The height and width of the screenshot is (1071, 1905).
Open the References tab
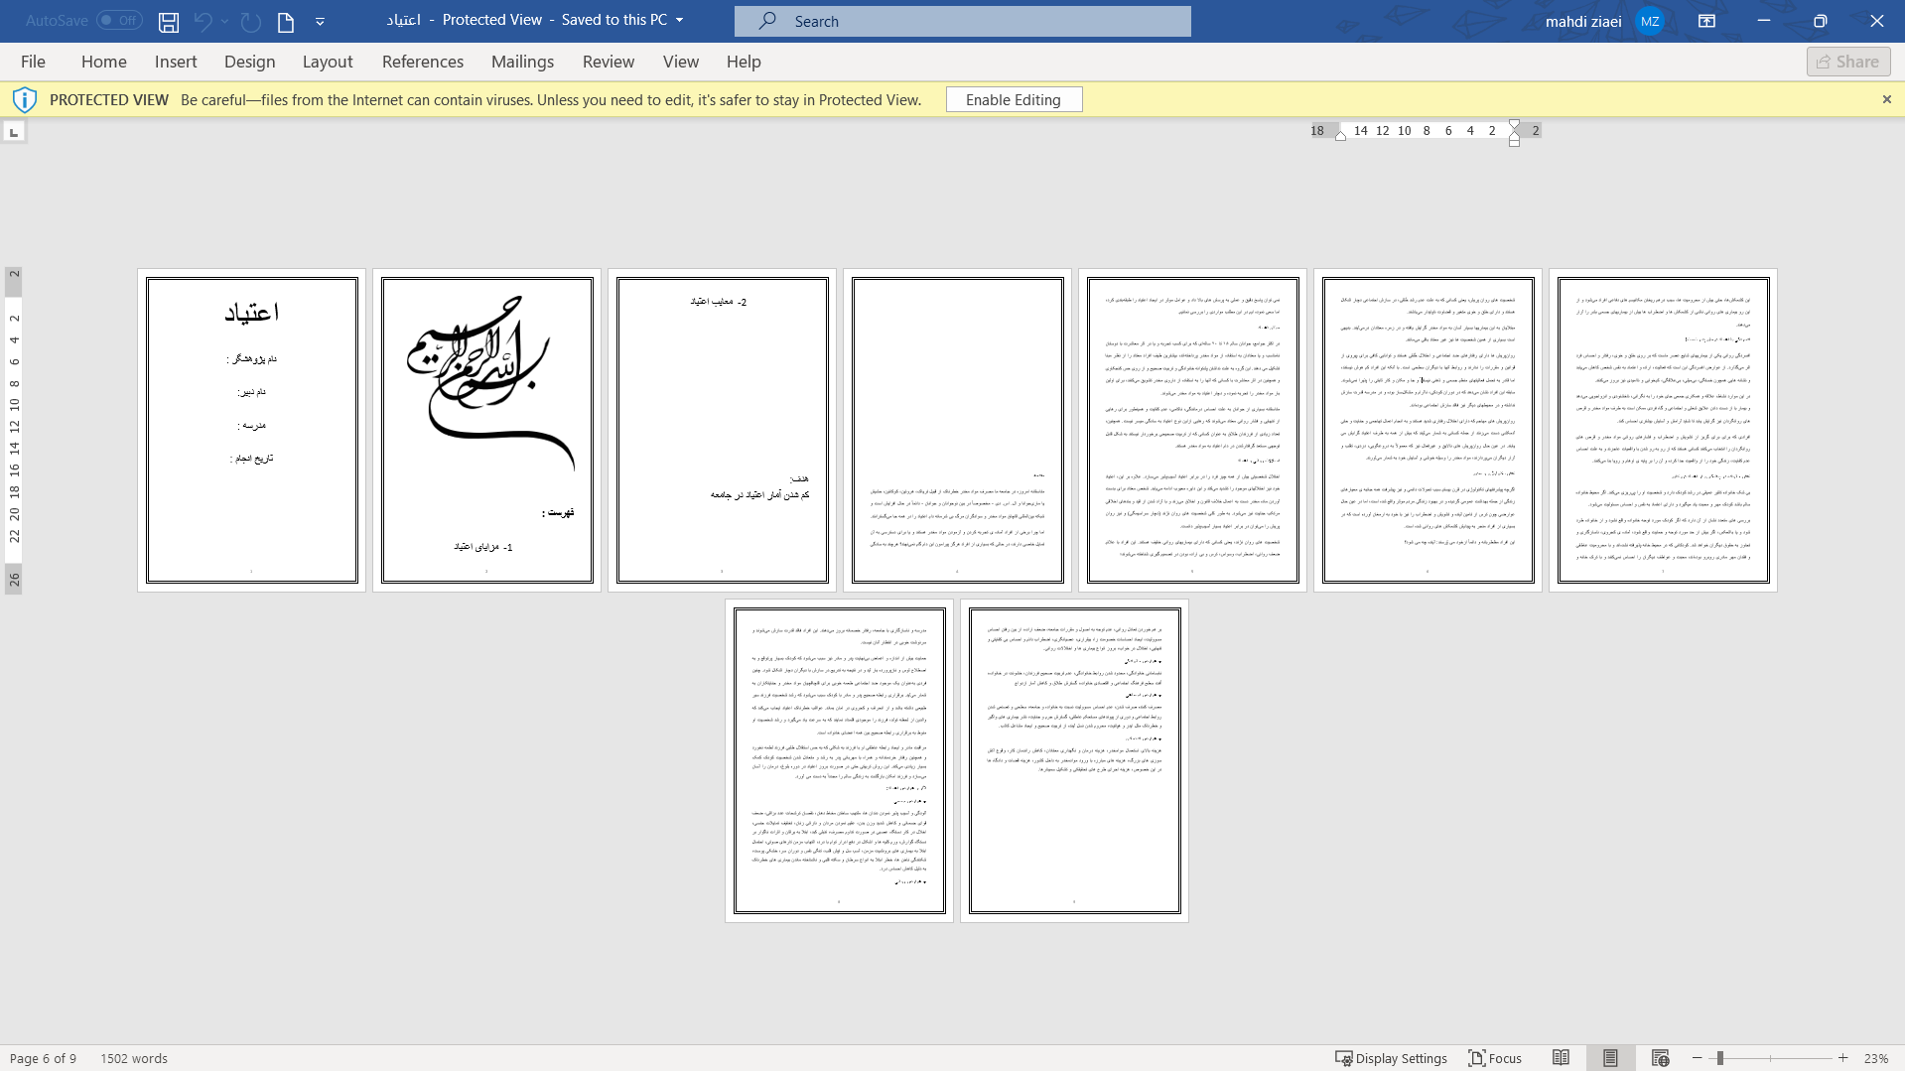point(423,62)
